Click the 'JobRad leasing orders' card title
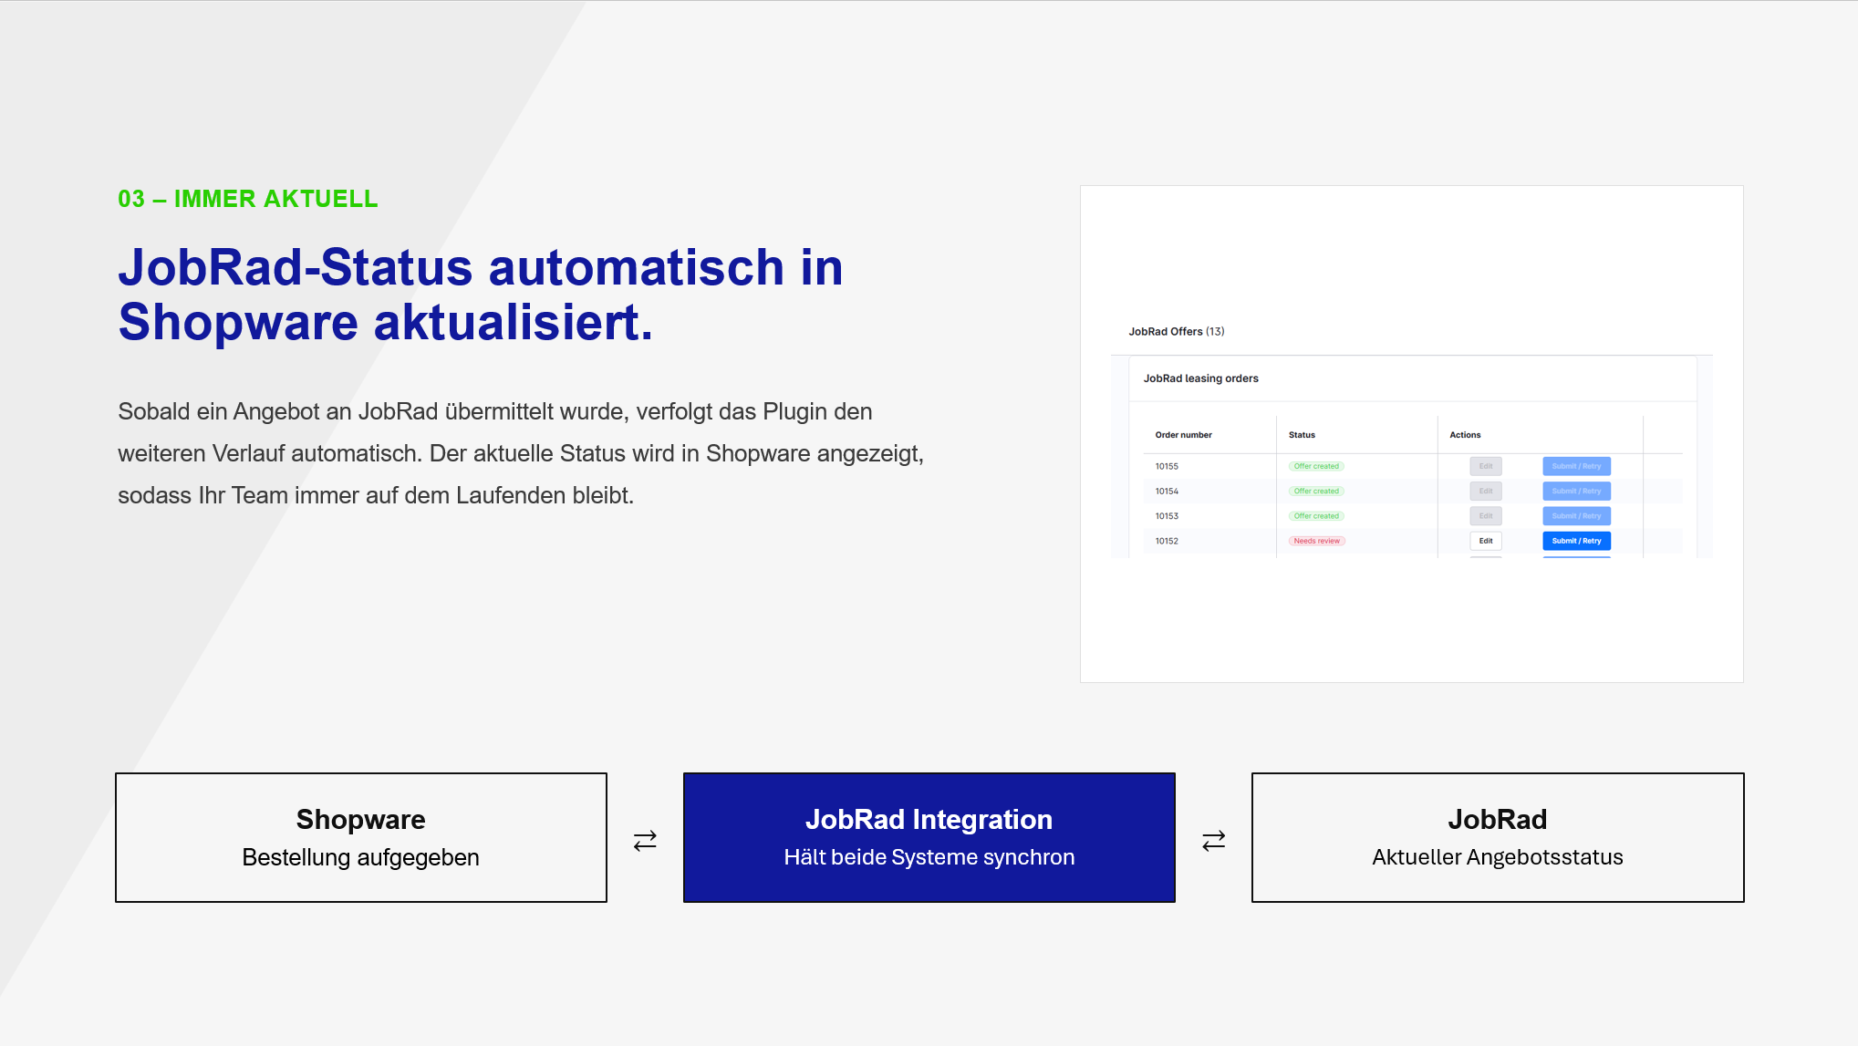1858x1046 pixels. tap(1200, 378)
